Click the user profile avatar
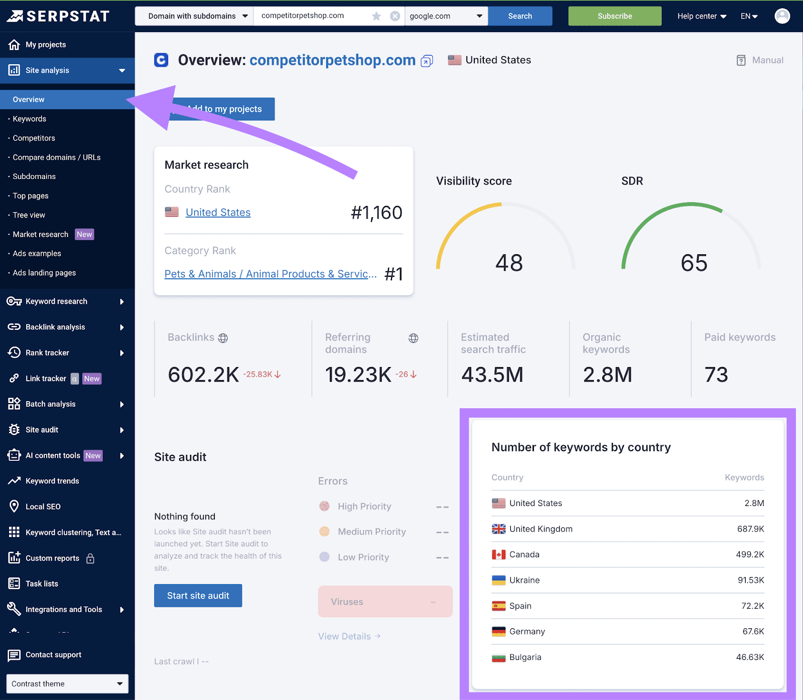The image size is (803, 700). 782,16
